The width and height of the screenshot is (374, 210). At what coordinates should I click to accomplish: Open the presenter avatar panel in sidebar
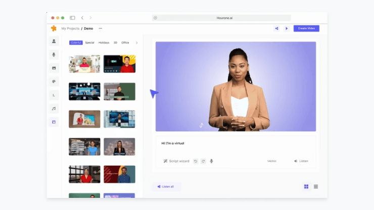[x=54, y=41]
